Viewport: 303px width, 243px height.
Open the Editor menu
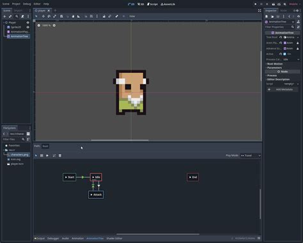coord(37,4)
